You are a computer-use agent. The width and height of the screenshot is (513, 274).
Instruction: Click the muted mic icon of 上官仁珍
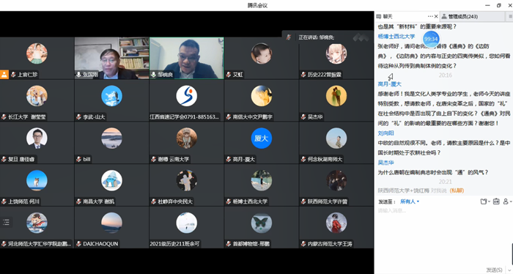click(13, 75)
